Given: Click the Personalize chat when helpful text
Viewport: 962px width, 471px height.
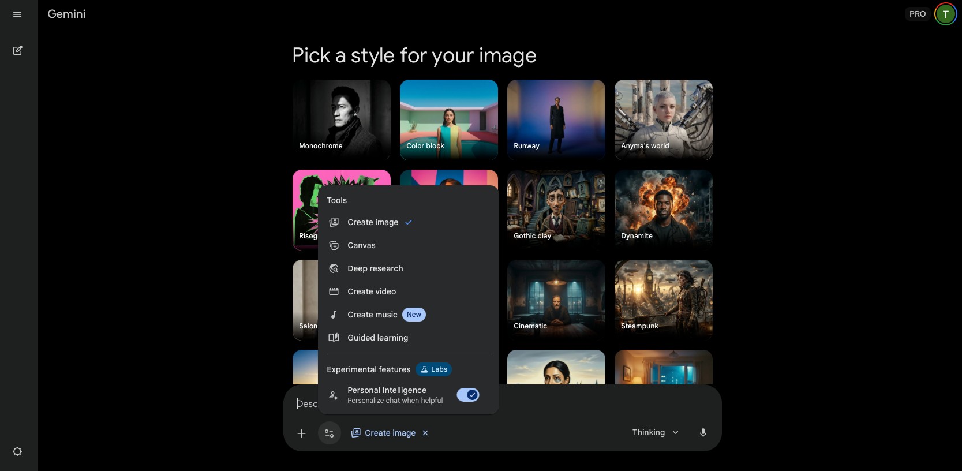Looking at the screenshot, I should (395, 401).
